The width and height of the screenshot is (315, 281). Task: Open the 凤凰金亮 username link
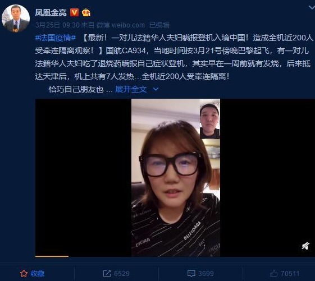(51, 13)
